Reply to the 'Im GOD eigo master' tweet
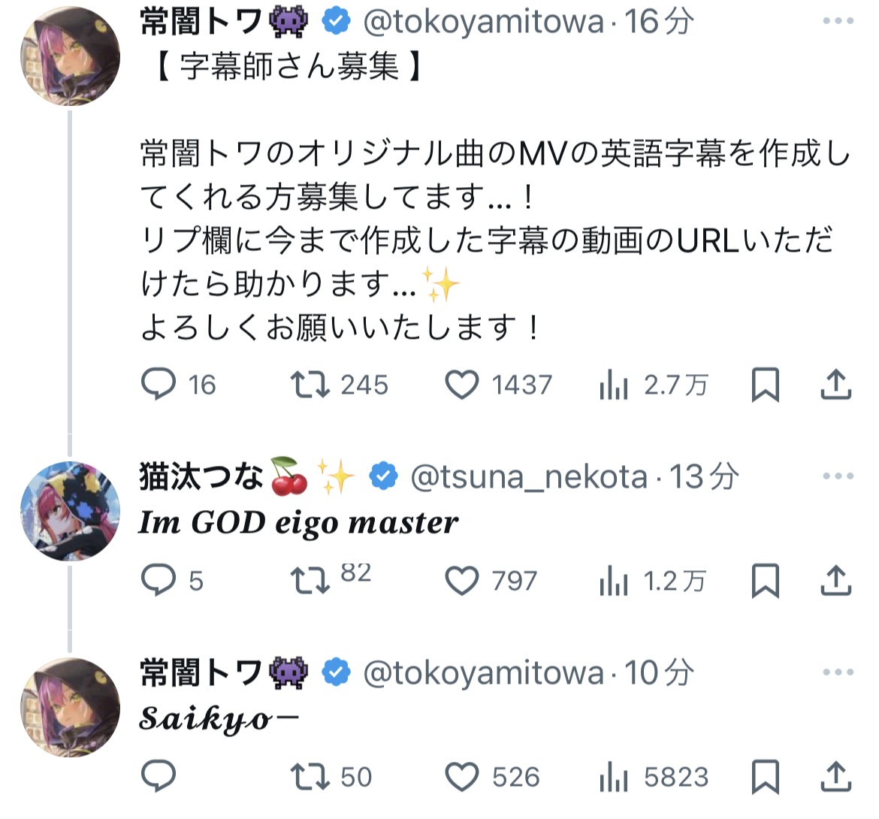The image size is (879, 819). (x=159, y=581)
